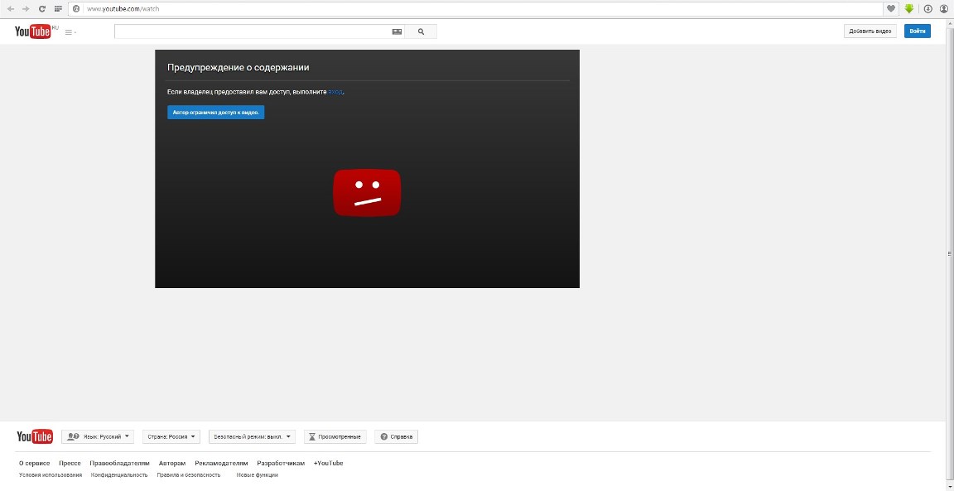This screenshot has width=954, height=491.
Task: Click the red sad-face player icon
Action: (367, 193)
